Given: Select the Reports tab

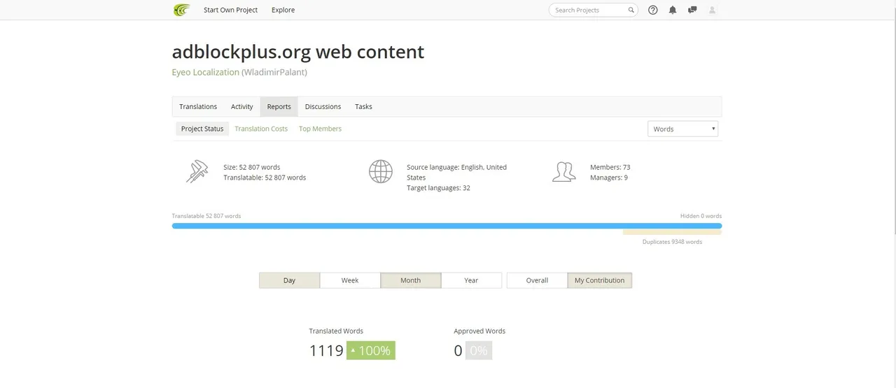Looking at the screenshot, I should [279, 106].
